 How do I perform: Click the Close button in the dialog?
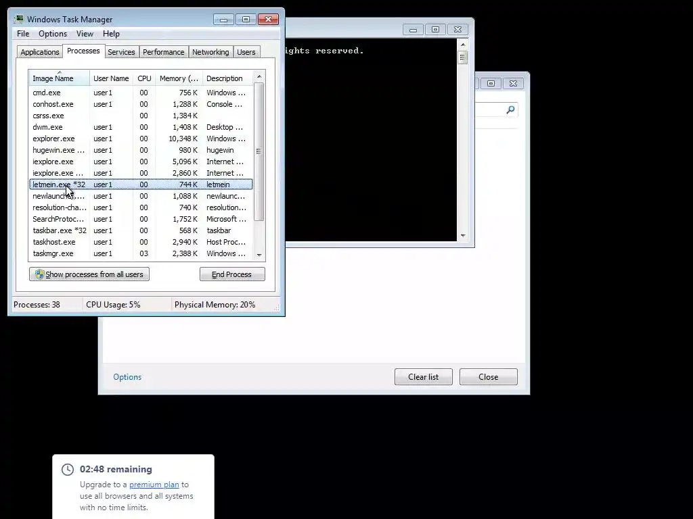489,377
